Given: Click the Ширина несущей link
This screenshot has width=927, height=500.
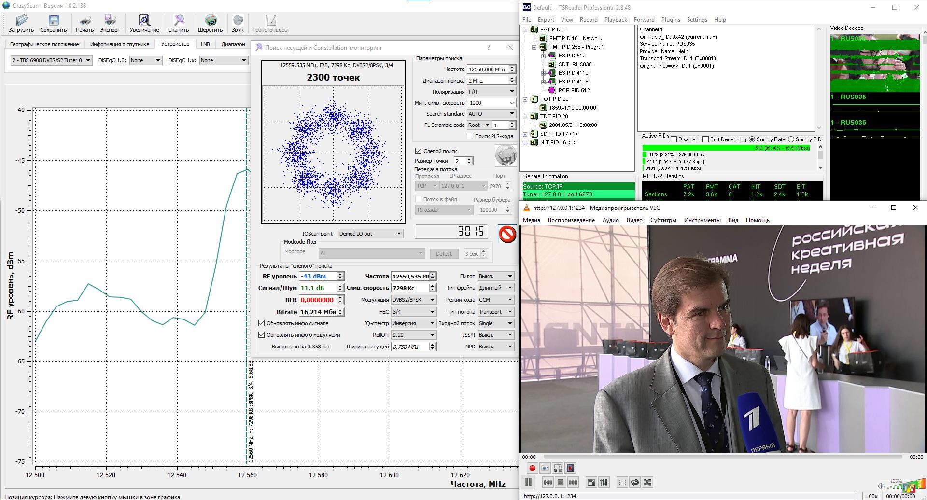Looking at the screenshot, I should tap(367, 347).
